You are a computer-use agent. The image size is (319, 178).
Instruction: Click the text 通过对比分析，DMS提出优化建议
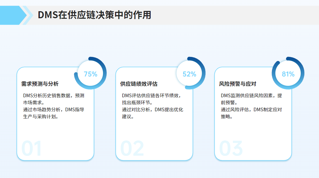click(153, 113)
